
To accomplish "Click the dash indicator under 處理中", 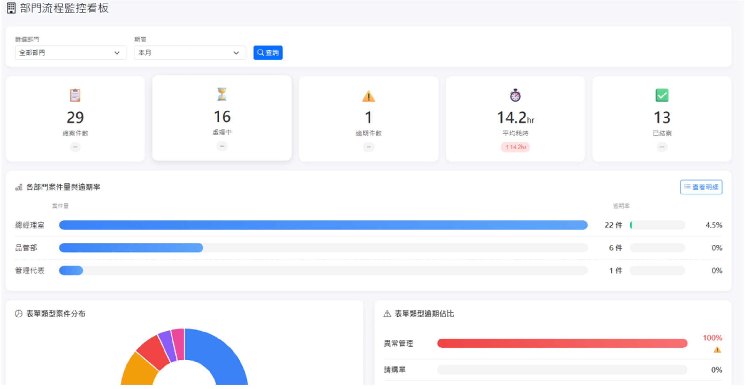I will point(222,146).
